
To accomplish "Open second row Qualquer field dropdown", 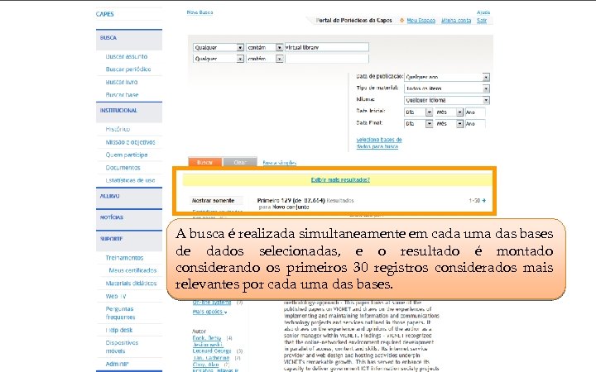I will point(219,59).
